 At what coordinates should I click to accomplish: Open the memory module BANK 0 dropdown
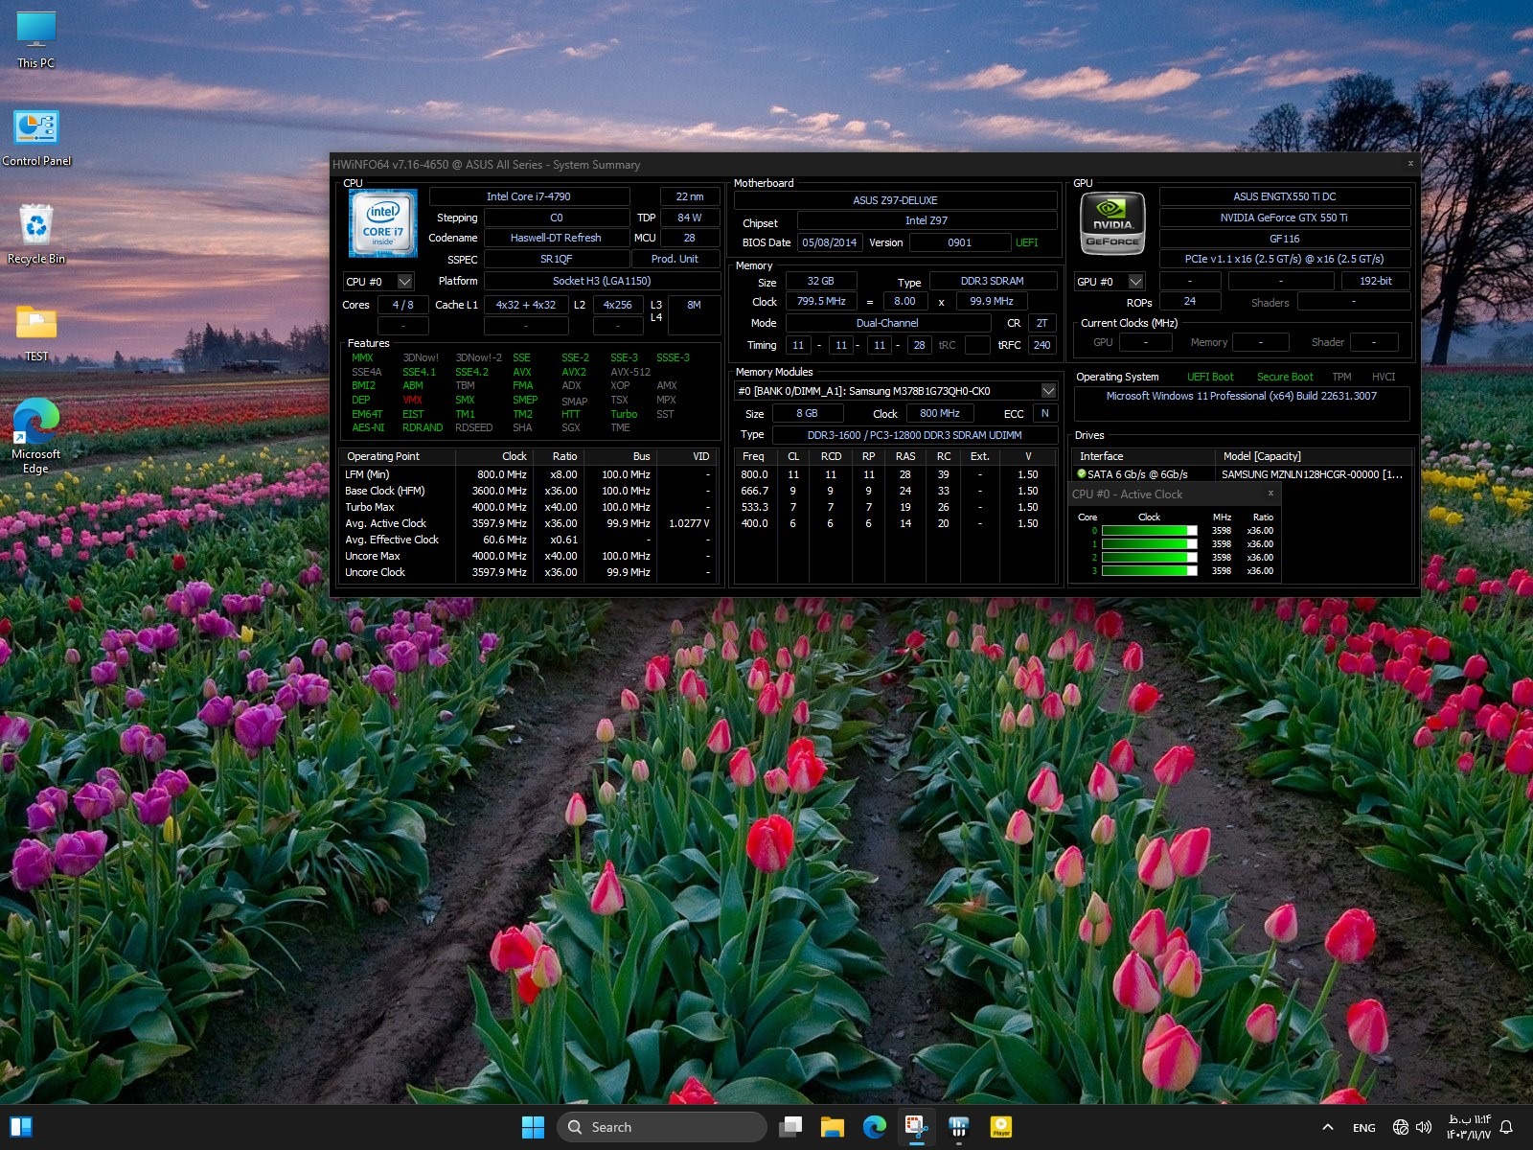click(1048, 391)
